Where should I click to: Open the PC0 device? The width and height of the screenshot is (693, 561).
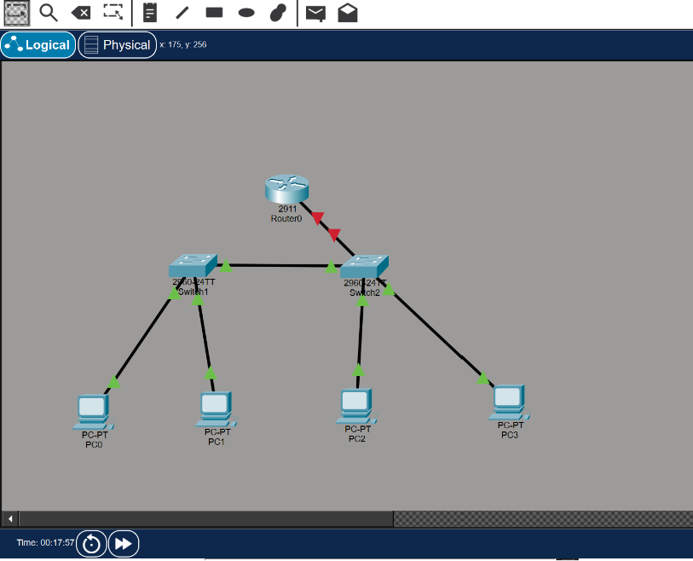click(x=93, y=412)
